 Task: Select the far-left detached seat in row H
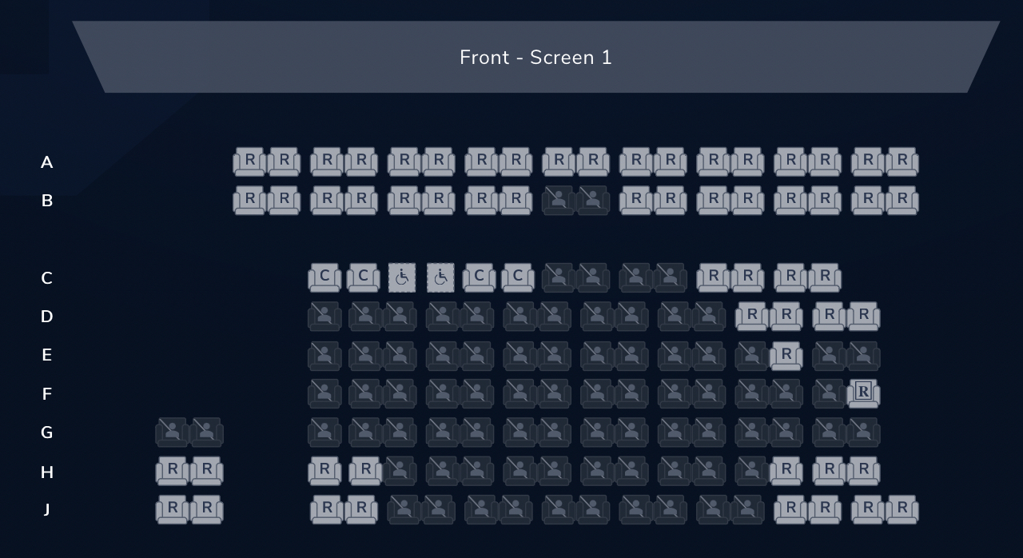pyautogui.click(x=172, y=471)
